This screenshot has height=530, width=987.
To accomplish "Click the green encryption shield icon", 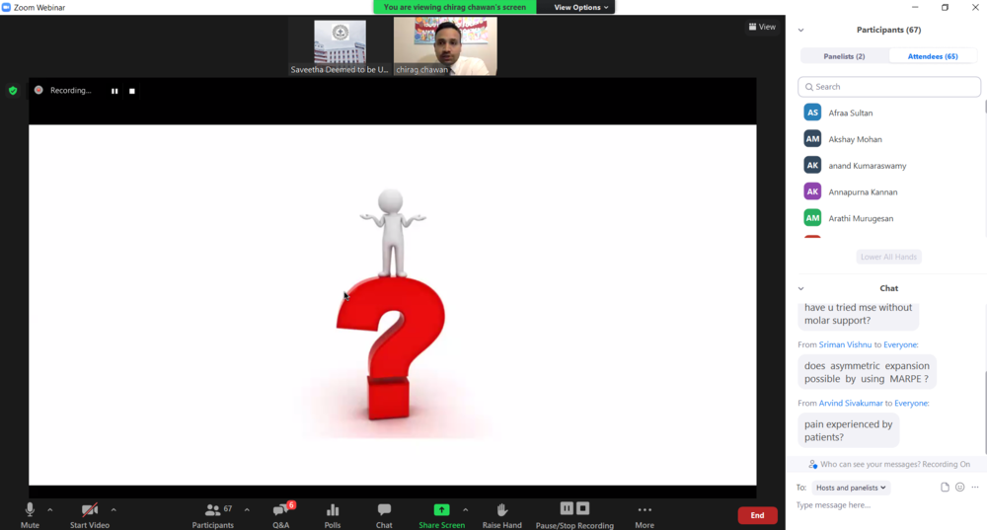I will point(13,91).
